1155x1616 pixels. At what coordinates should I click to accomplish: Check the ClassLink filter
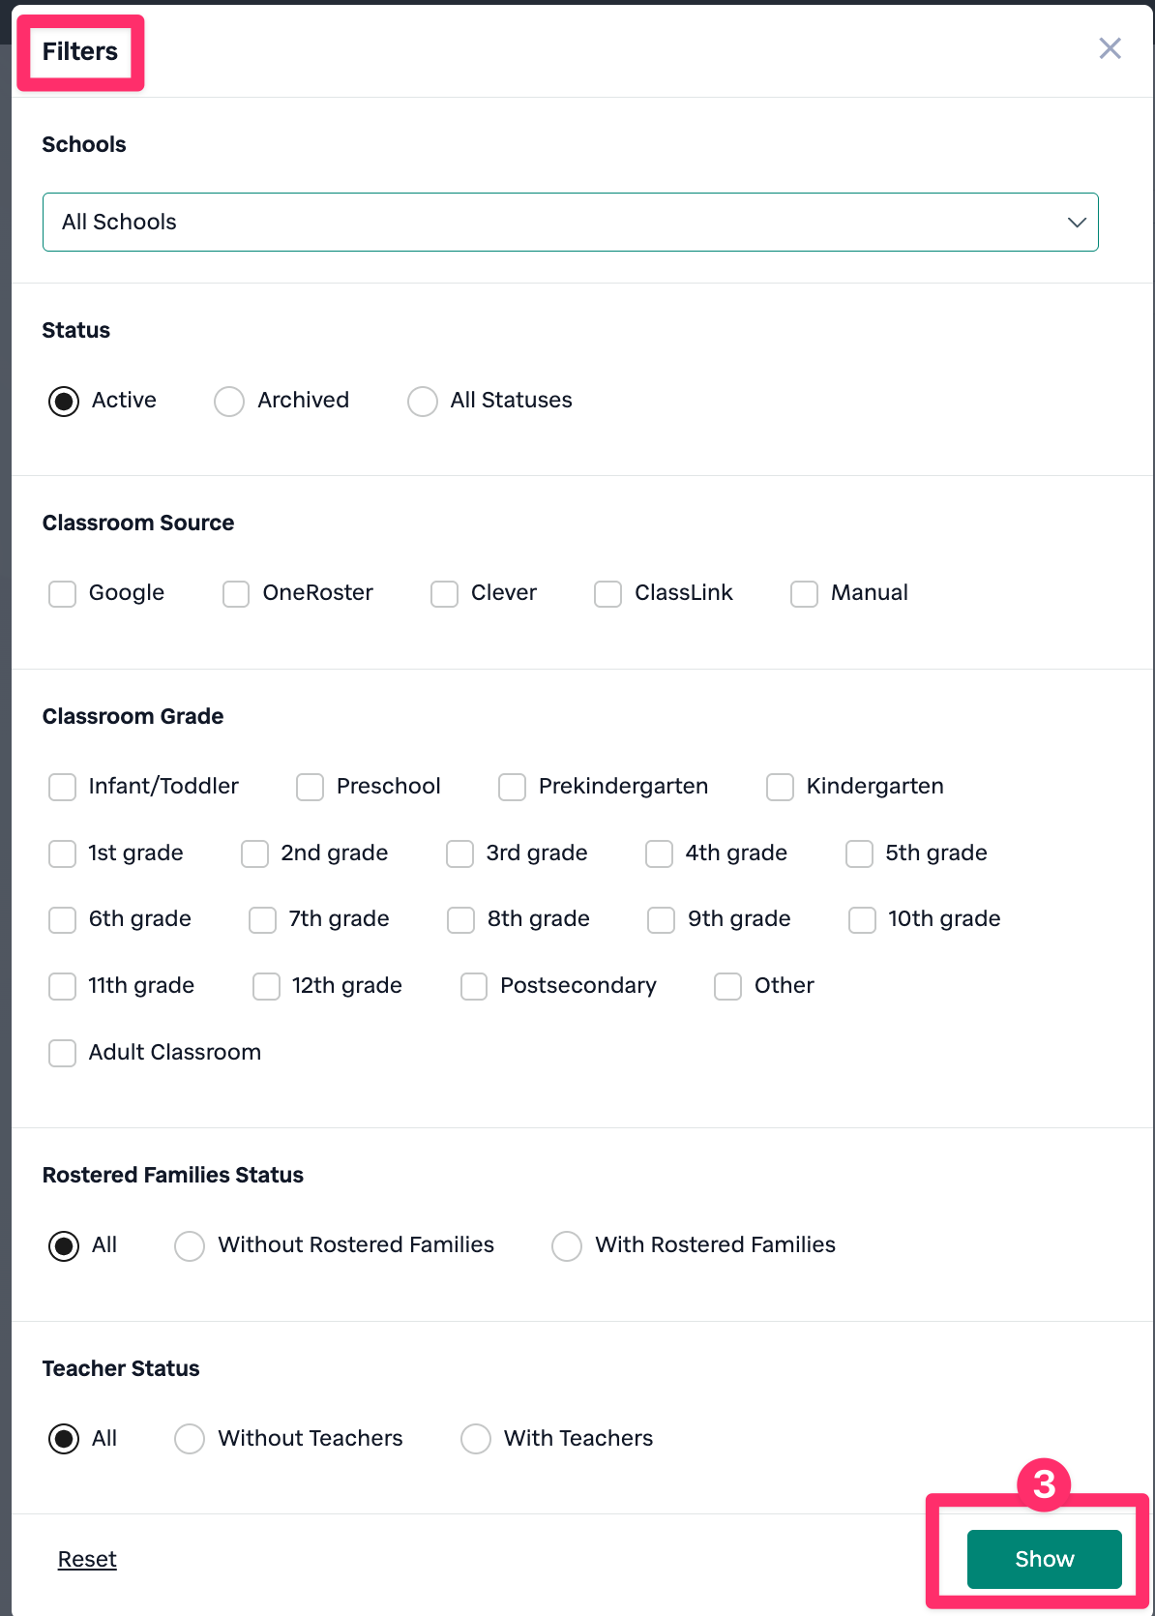tap(607, 593)
